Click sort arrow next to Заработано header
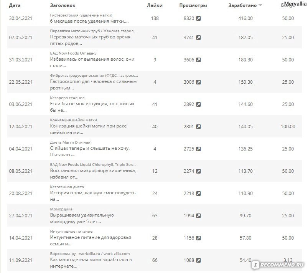Image resolution: width=308 pixels, height=273 pixels. 260,5
